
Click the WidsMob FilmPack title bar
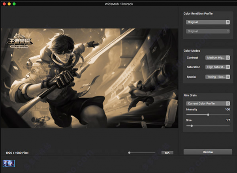[x=118, y=3]
